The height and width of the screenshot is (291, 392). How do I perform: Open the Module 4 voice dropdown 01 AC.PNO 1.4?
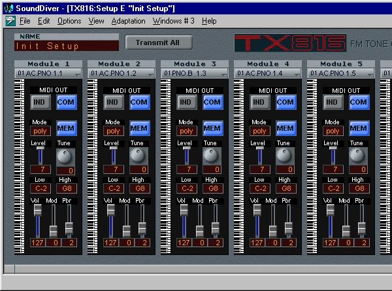tap(268, 73)
